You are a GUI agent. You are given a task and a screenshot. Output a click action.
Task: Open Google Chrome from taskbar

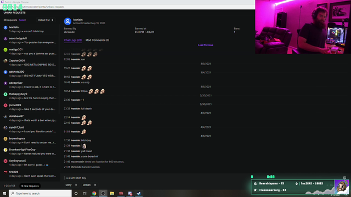pos(94,193)
